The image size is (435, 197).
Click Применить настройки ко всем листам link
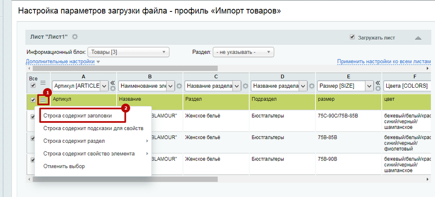[x=384, y=61]
